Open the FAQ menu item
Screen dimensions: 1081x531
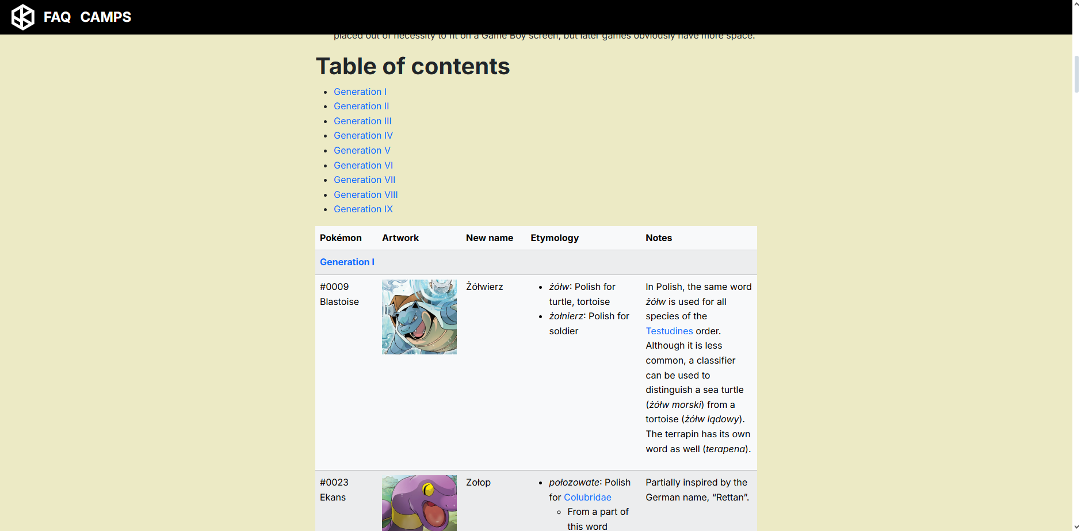pyautogui.click(x=57, y=17)
